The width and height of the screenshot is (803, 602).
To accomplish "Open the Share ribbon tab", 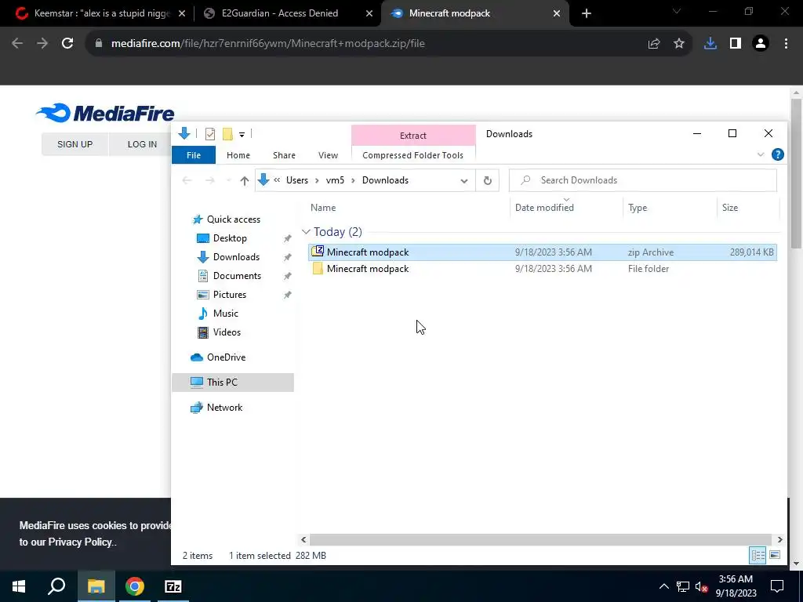I will [x=284, y=155].
